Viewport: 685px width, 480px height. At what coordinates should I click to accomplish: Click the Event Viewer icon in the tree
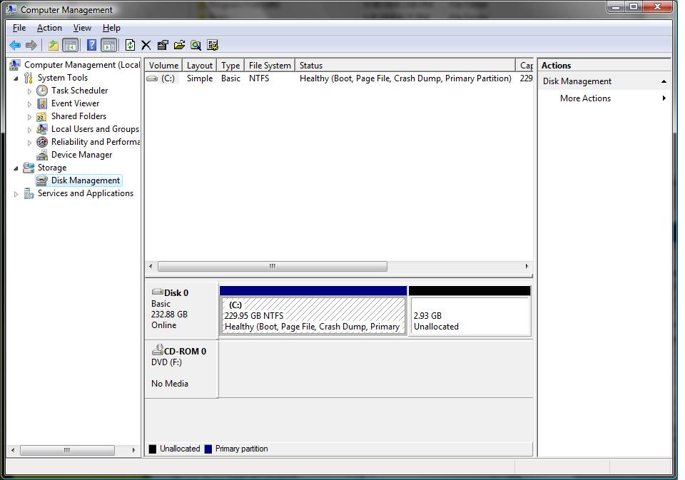pos(42,103)
